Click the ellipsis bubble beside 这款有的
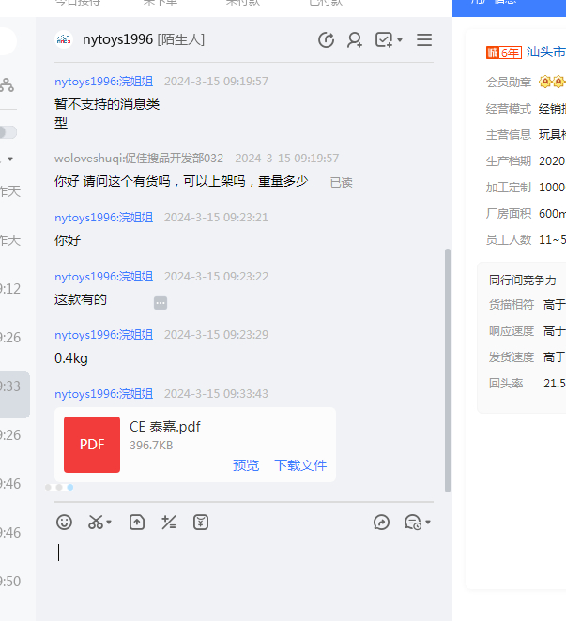 [161, 303]
